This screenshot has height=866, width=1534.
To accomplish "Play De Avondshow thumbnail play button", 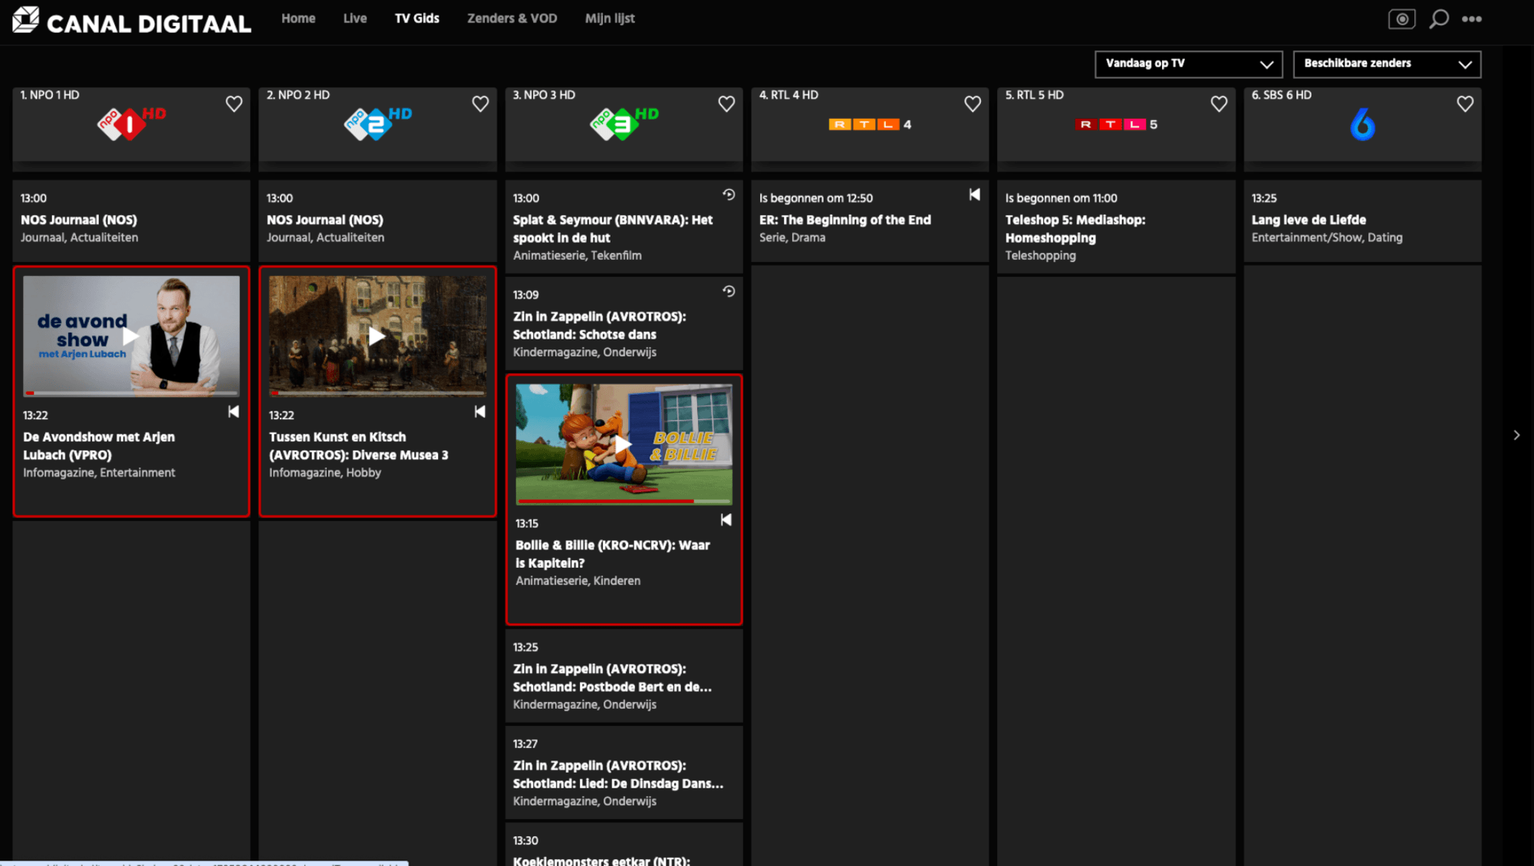I will pos(131,336).
